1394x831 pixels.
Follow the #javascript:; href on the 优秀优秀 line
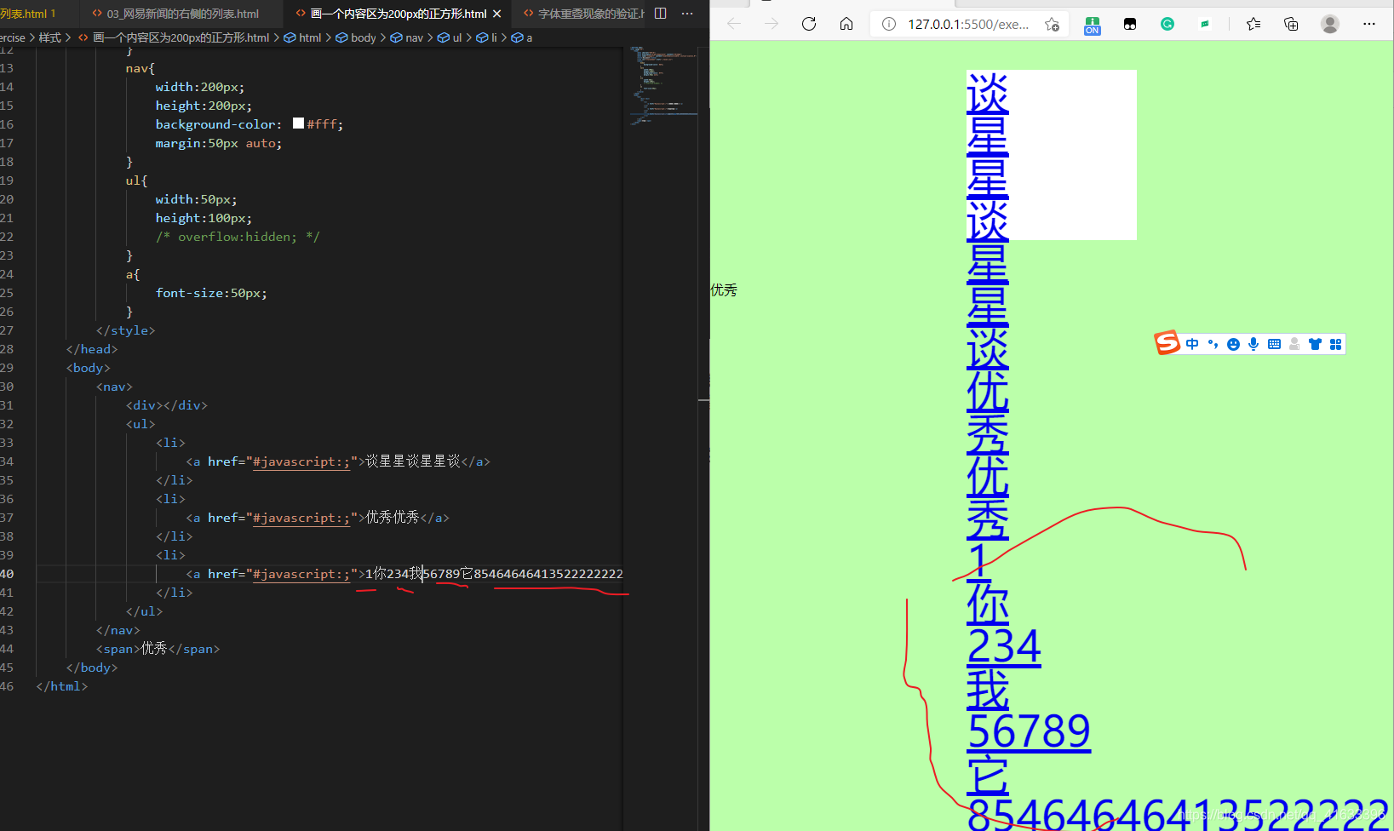pos(301,518)
